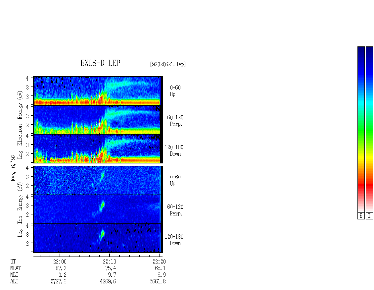This screenshot has height=290, width=374.
Task: Click the ALT value 4269.6
Action: click(108, 282)
